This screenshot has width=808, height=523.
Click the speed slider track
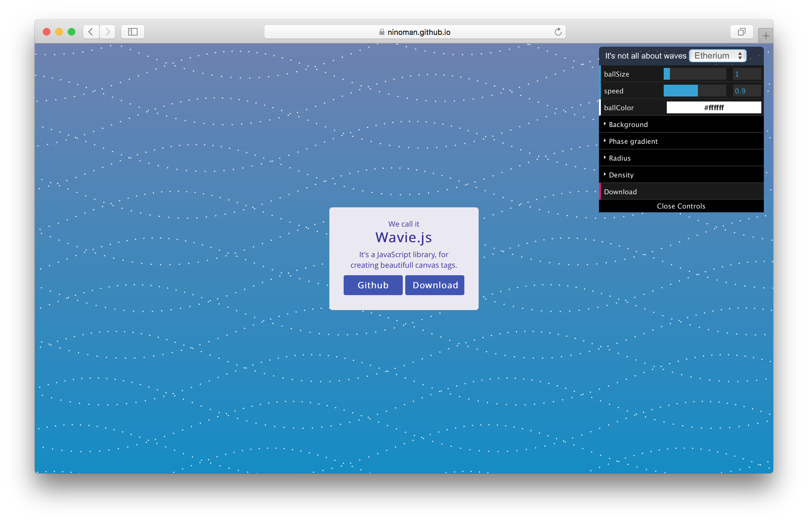pos(694,91)
